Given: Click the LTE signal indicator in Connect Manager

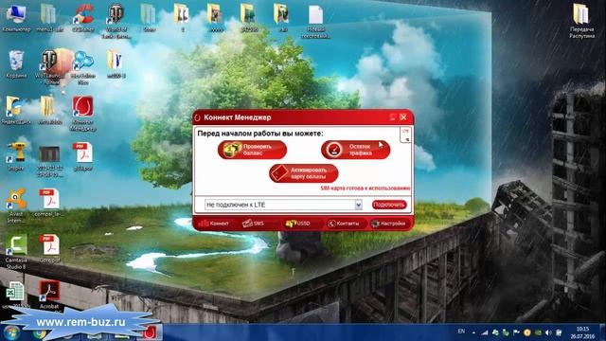Looking at the screenshot, I should [x=405, y=135].
